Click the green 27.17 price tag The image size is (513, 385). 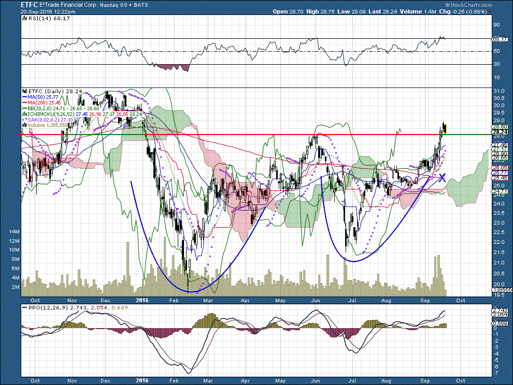click(500, 149)
